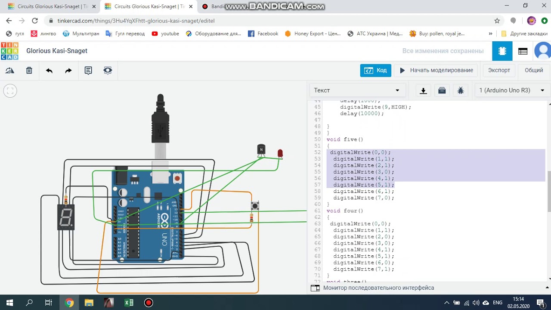Viewport: 551px width, 310px height.
Task: Click seven-segment display component
Action: tap(66, 217)
